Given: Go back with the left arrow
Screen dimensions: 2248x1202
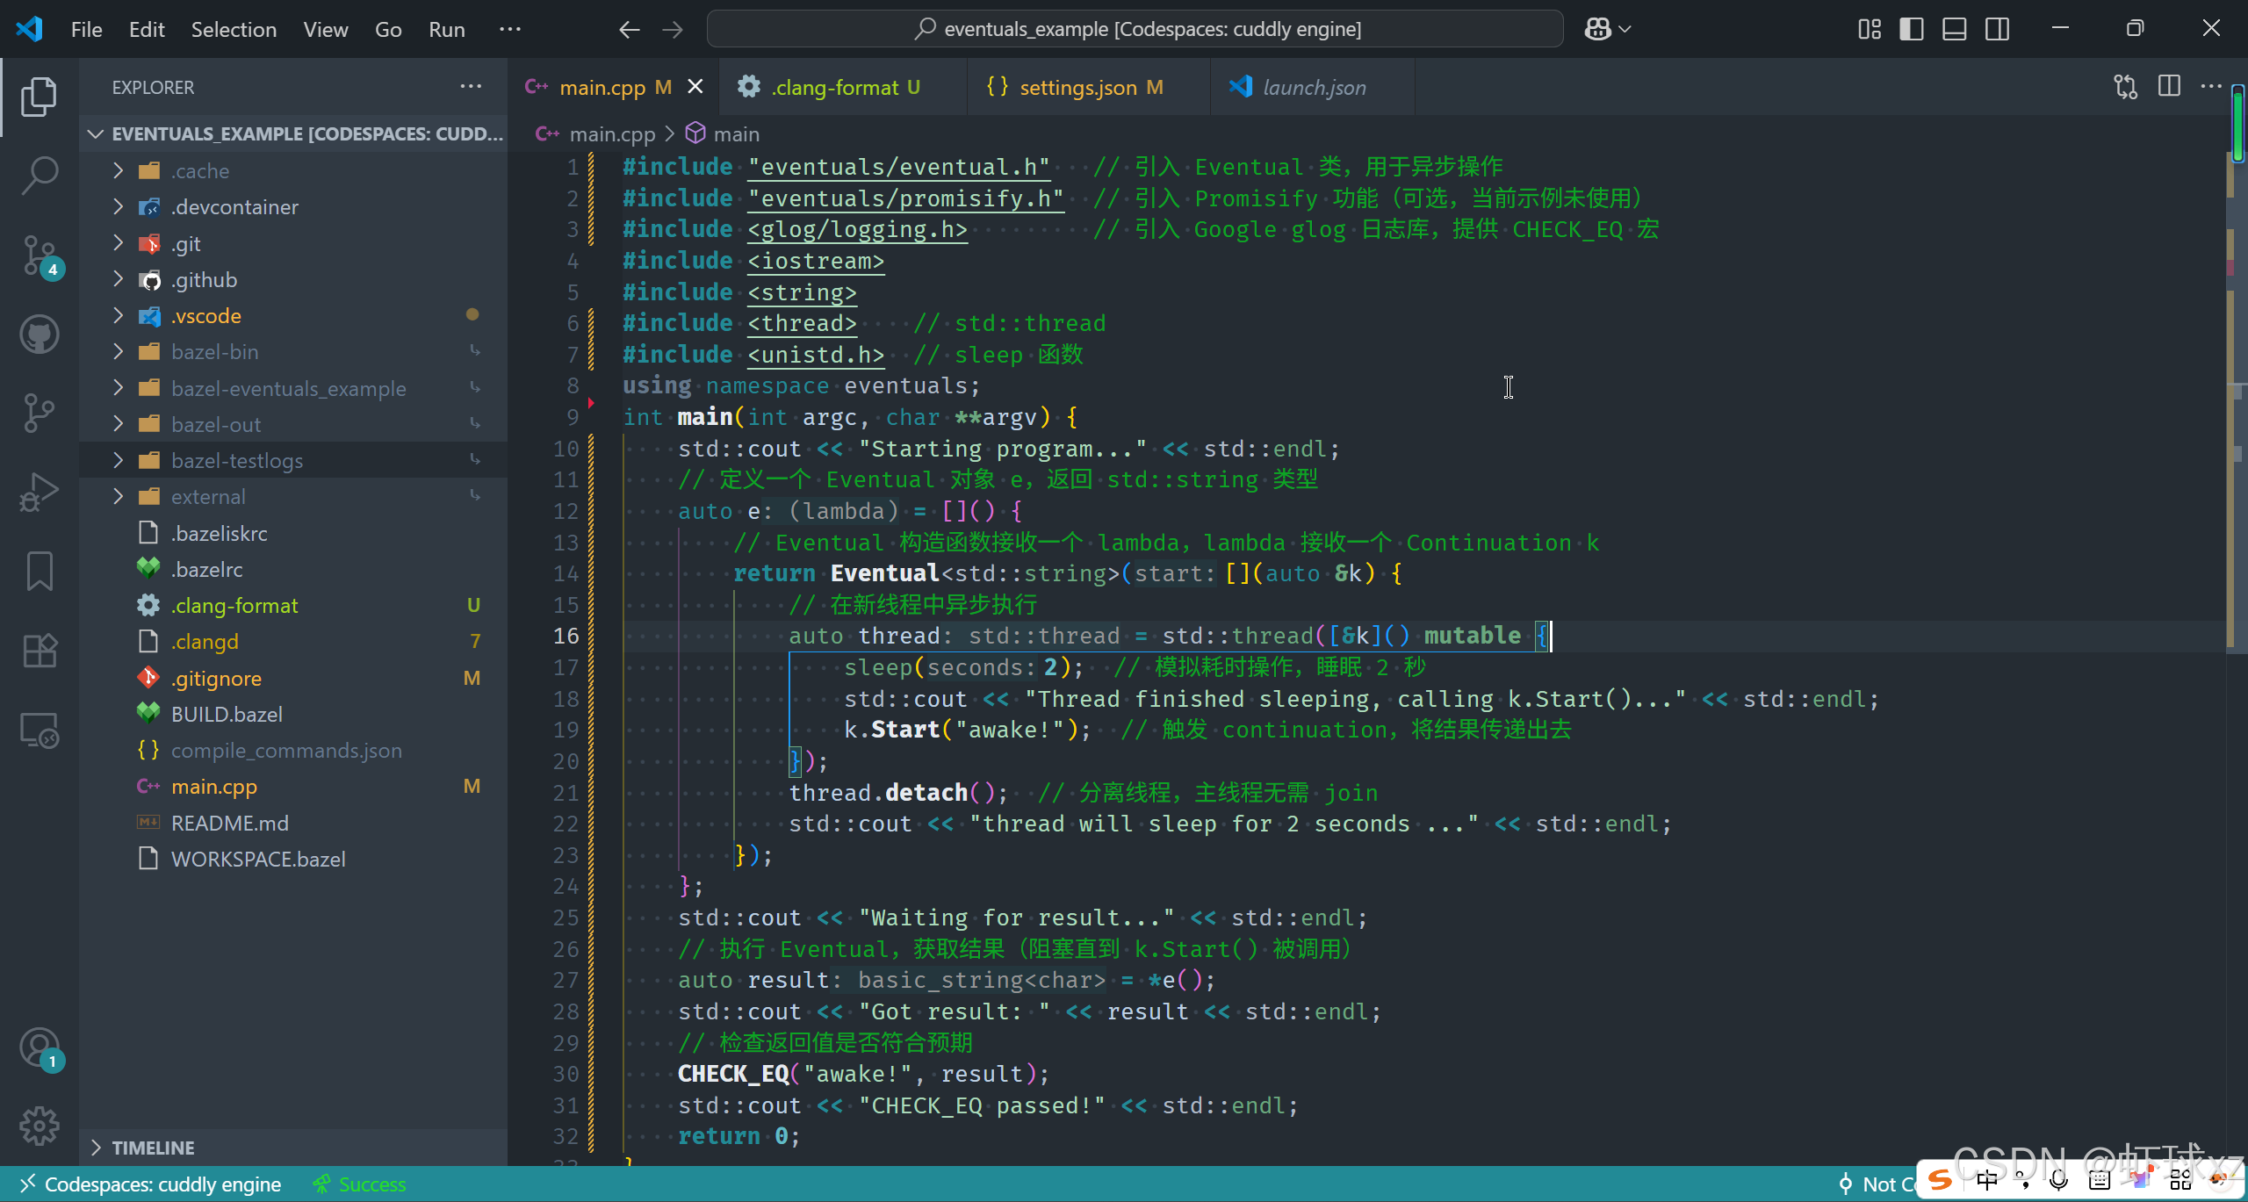Looking at the screenshot, I should click(629, 29).
